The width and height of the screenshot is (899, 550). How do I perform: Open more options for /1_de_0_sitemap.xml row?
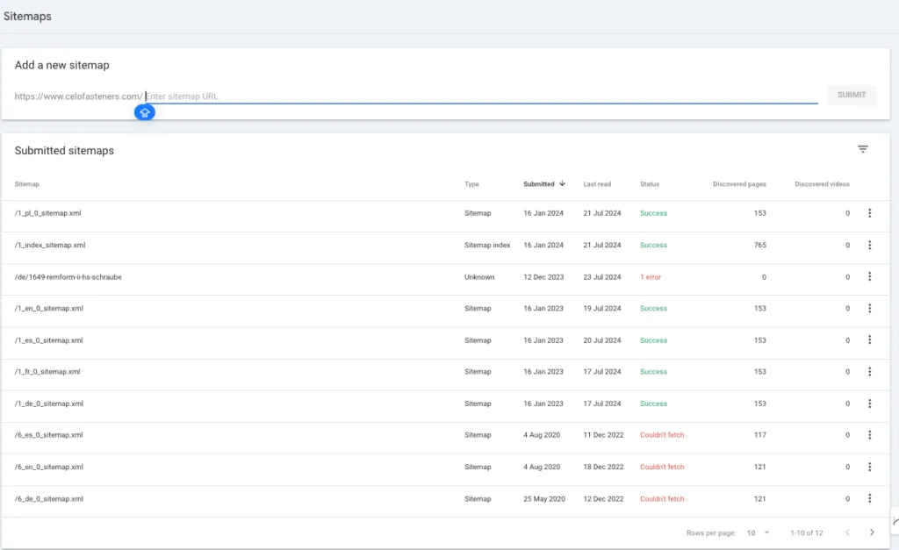point(869,404)
